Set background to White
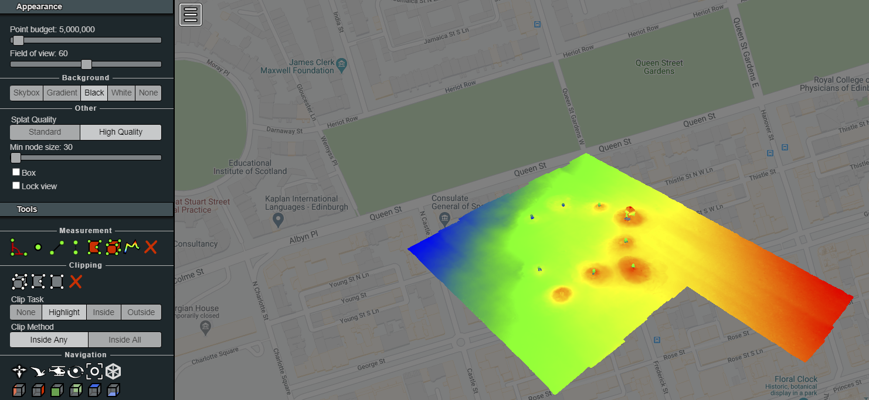The image size is (869, 400). [x=121, y=93]
